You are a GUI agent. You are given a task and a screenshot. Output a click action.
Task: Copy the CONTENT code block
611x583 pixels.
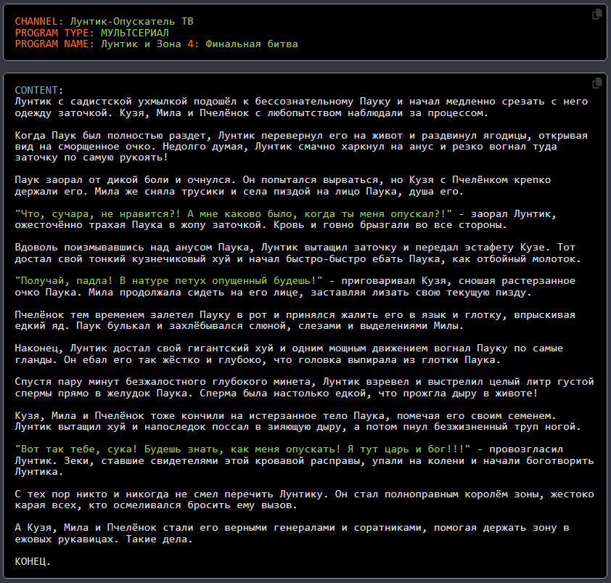click(596, 83)
